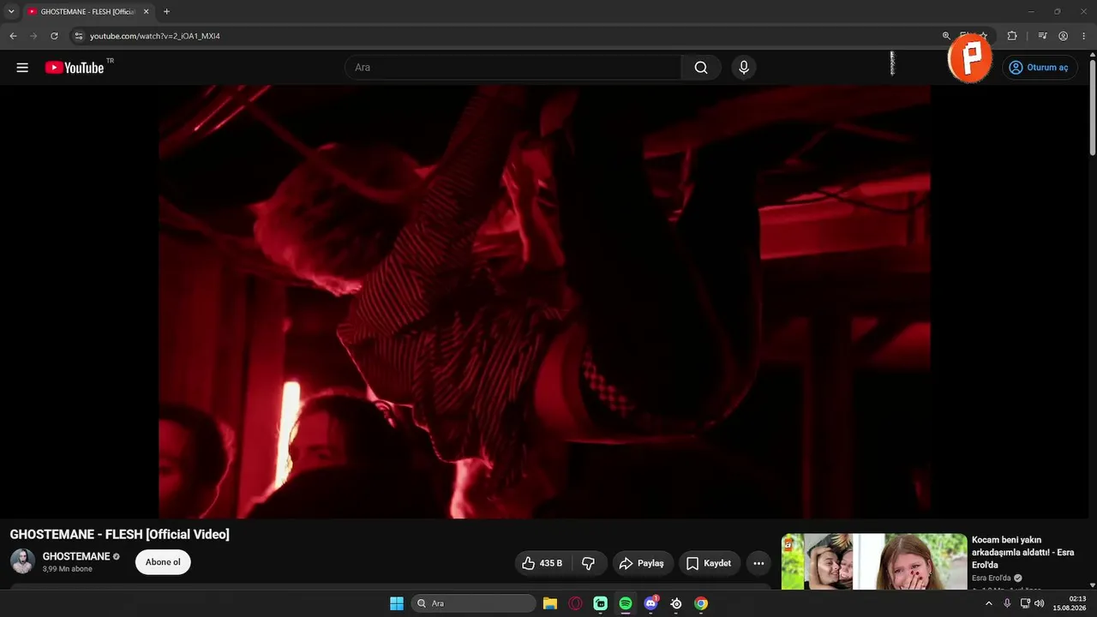1097x617 pixels.
Task: Open the three-dot more actions menu under video
Action: [758, 563]
